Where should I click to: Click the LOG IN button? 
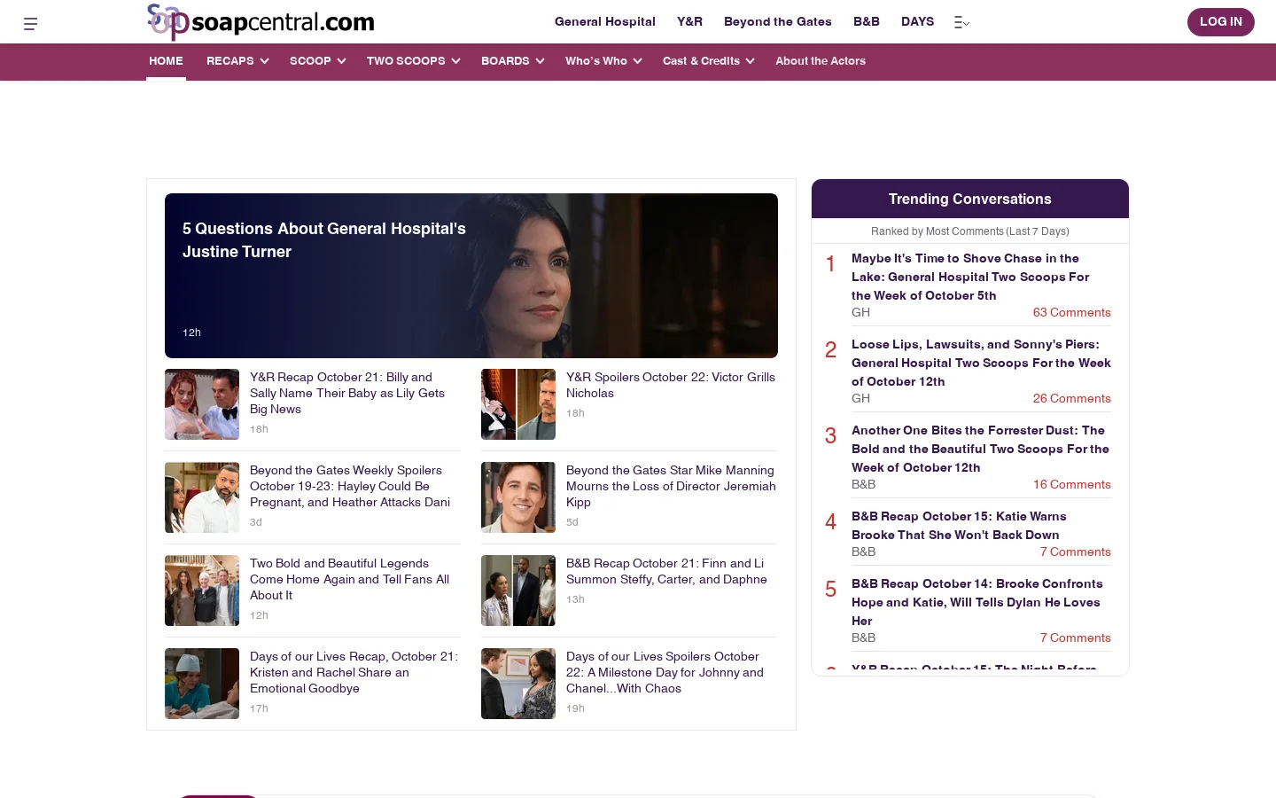pyautogui.click(x=1220, y=22)
